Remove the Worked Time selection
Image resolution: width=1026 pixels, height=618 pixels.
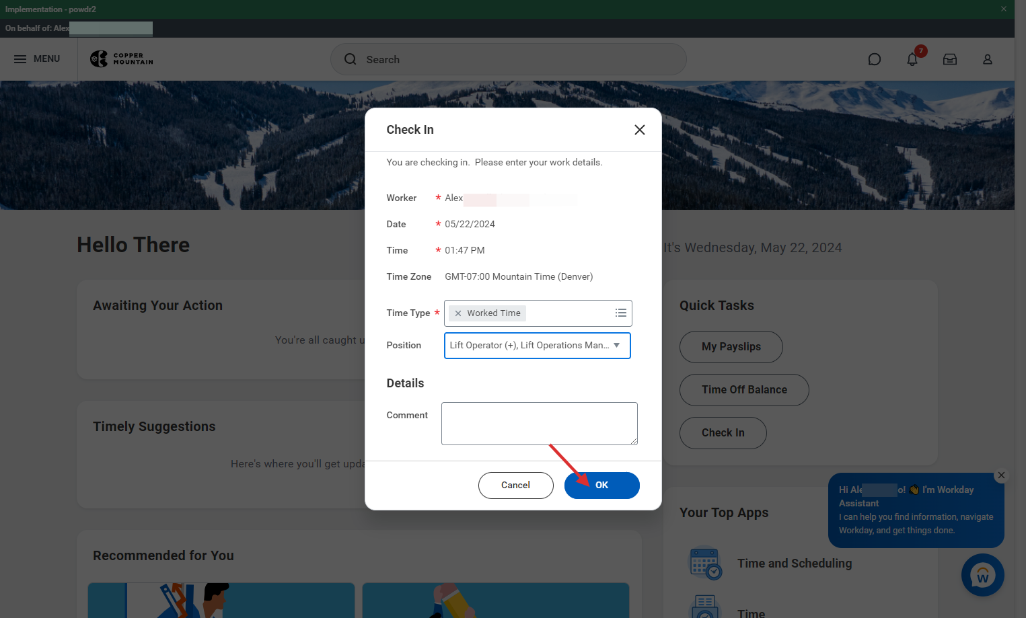pos(458,313)
